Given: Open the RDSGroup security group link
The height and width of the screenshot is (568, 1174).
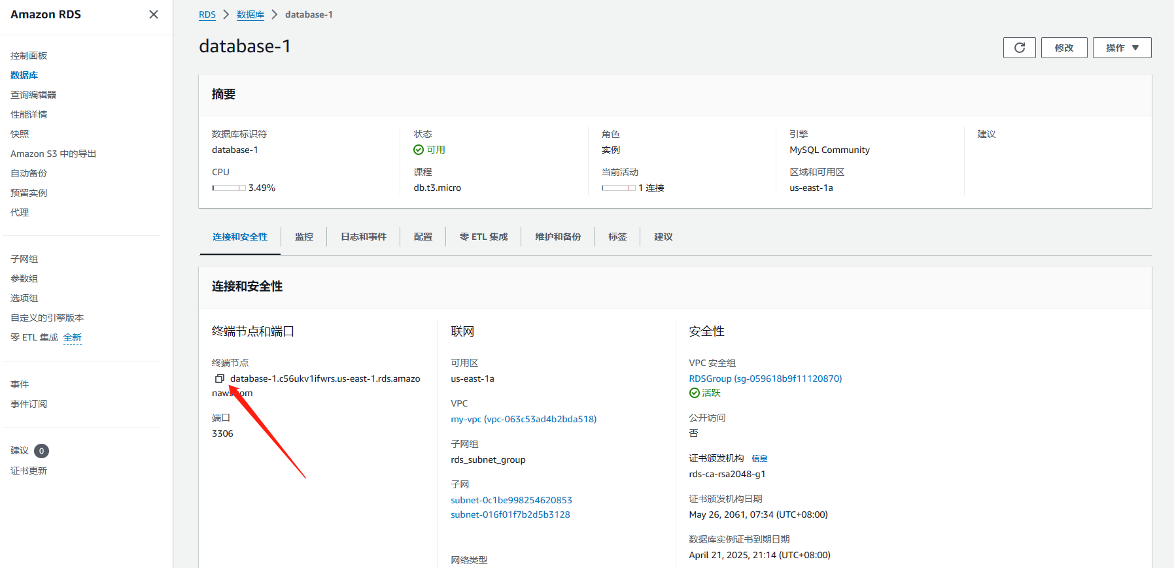Looking at the screenshot, I should [765, 378].
